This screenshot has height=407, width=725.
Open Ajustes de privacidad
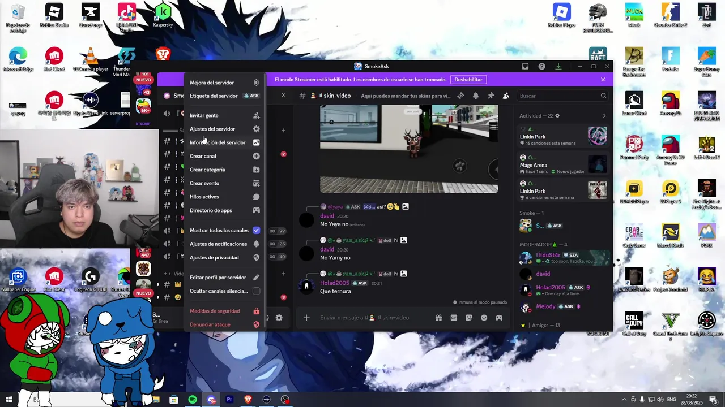(224, 258)
